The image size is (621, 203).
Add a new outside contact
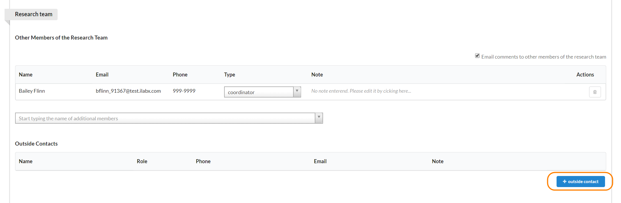coord(581,181)
